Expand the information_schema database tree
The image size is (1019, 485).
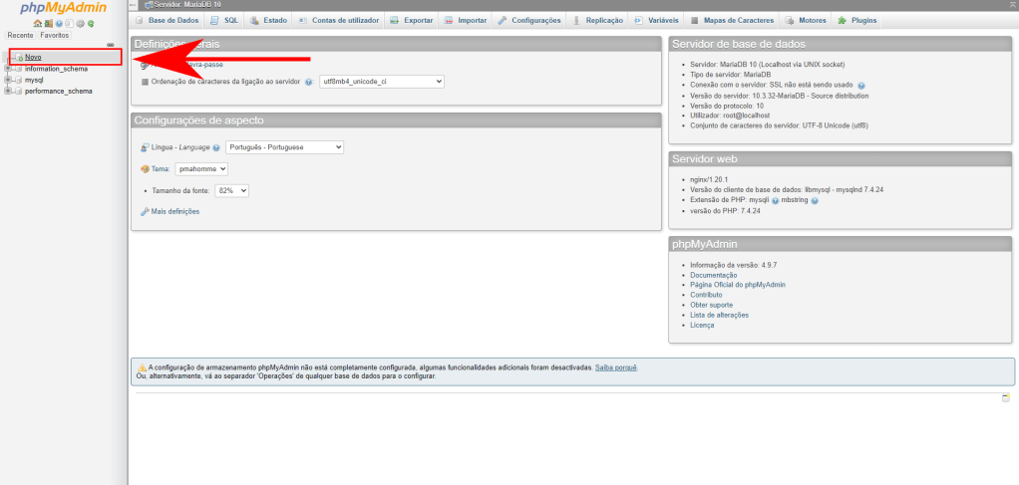pos(8,69)
